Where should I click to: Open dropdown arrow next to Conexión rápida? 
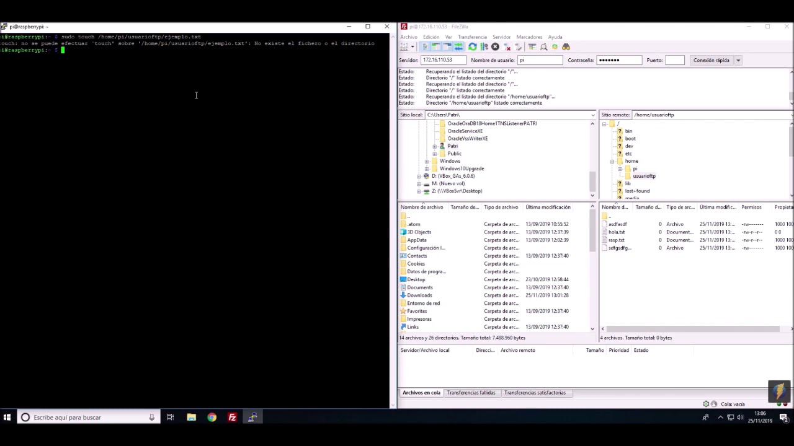click(738, 60)
